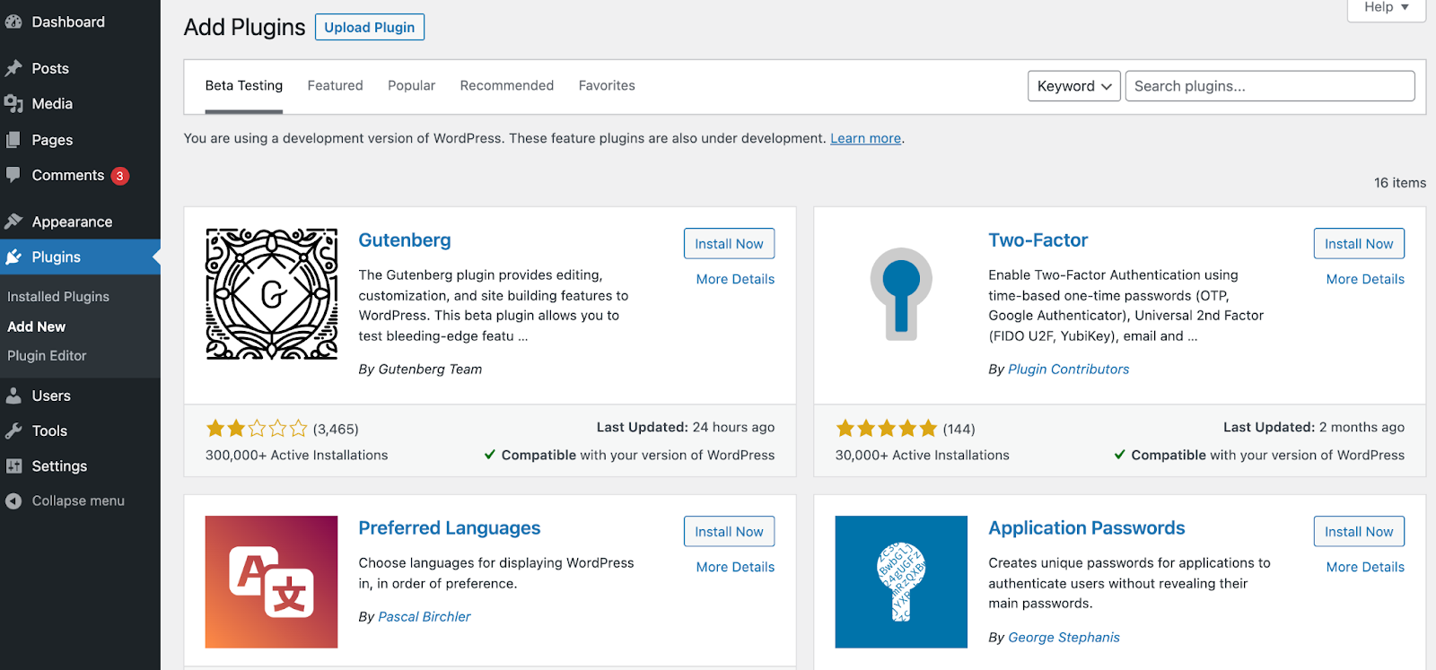This screenshot has width=1436, height=670.
Task: Click the Users person icon
Action: [x=13, y=396]
